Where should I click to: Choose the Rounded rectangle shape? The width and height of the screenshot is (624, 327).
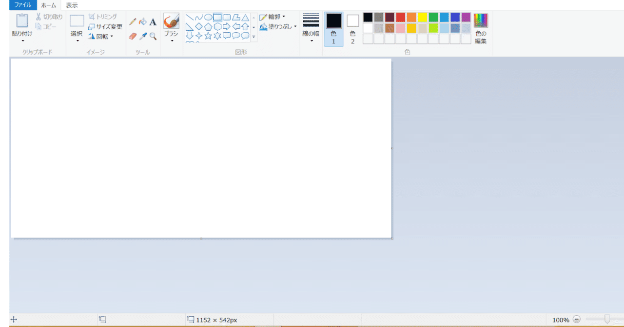[x=227, y=18]
